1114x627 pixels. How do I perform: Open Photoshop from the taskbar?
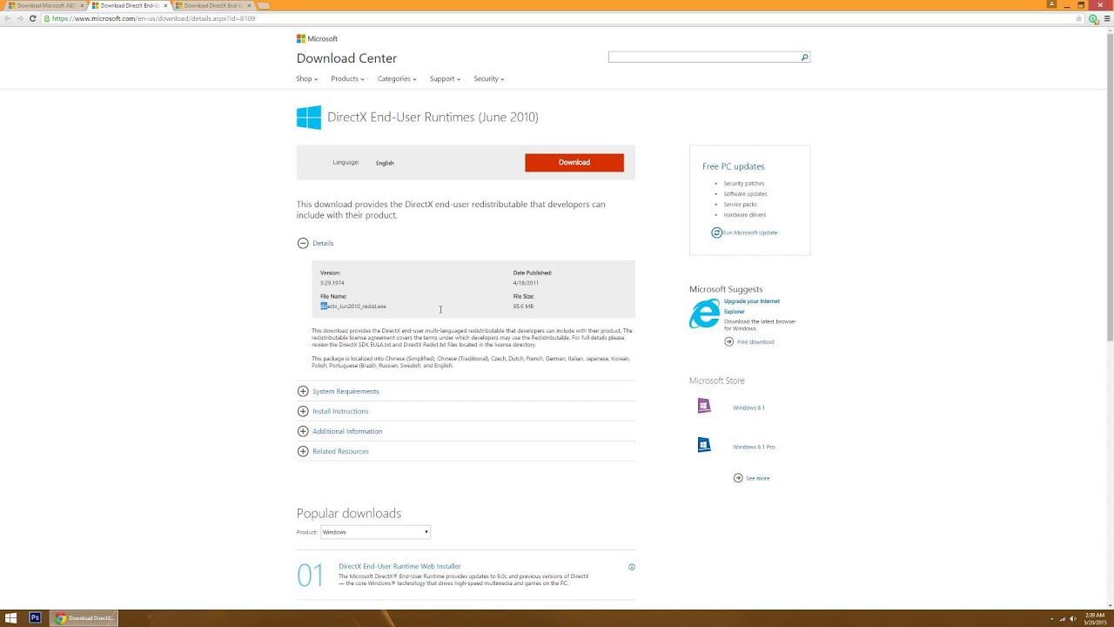tap(35, 618)
